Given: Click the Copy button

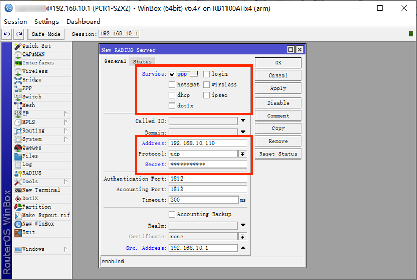Looking at the screenshot, I should [x=278, y=128].
